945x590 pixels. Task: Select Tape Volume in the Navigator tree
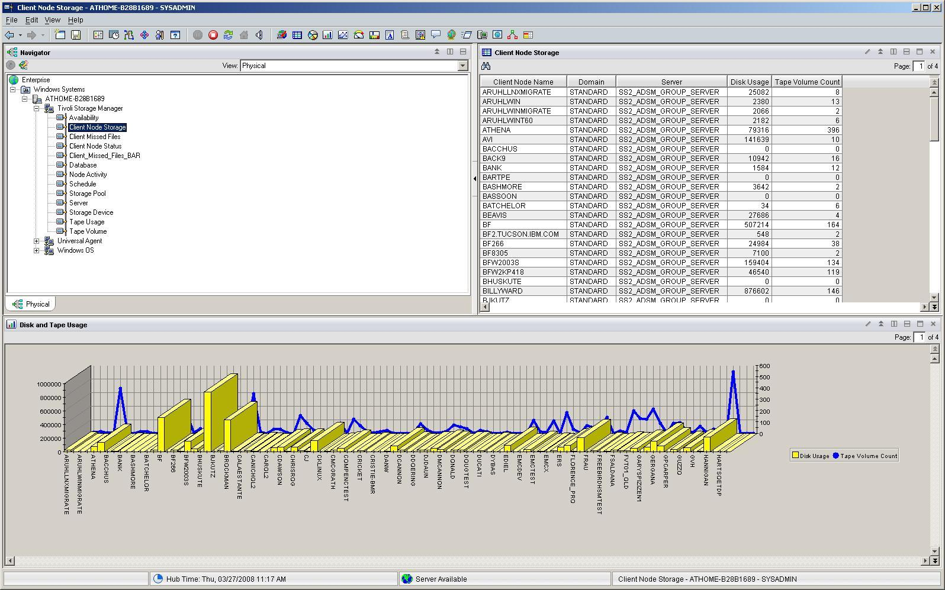point(88,231)
